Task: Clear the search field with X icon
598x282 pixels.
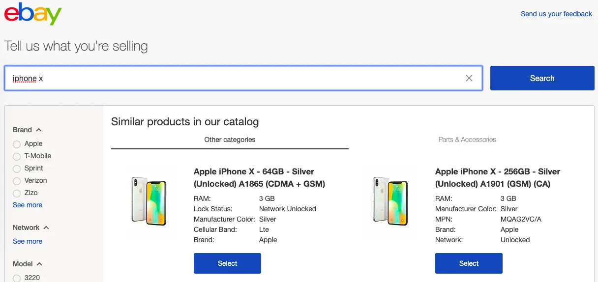Action: 469,78
